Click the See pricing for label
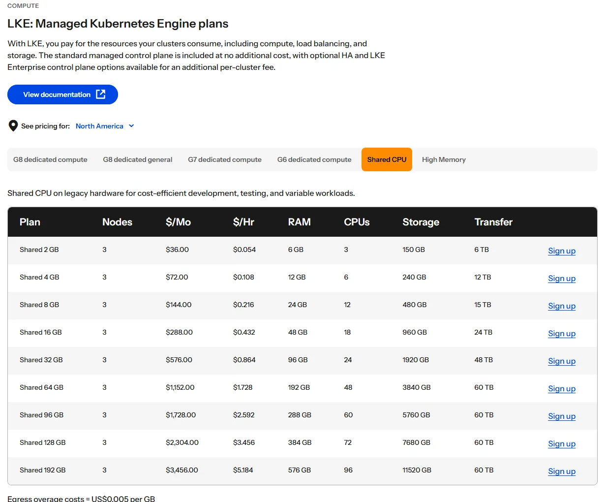The height and width of the screenshot is (502, 605). (45, 126)
